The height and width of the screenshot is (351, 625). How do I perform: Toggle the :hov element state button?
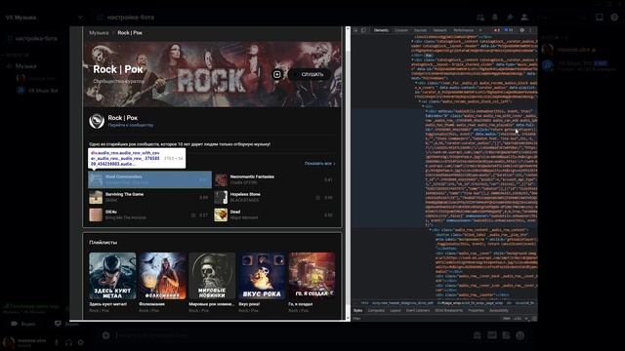pyautogui.click(x=507, y=319)
